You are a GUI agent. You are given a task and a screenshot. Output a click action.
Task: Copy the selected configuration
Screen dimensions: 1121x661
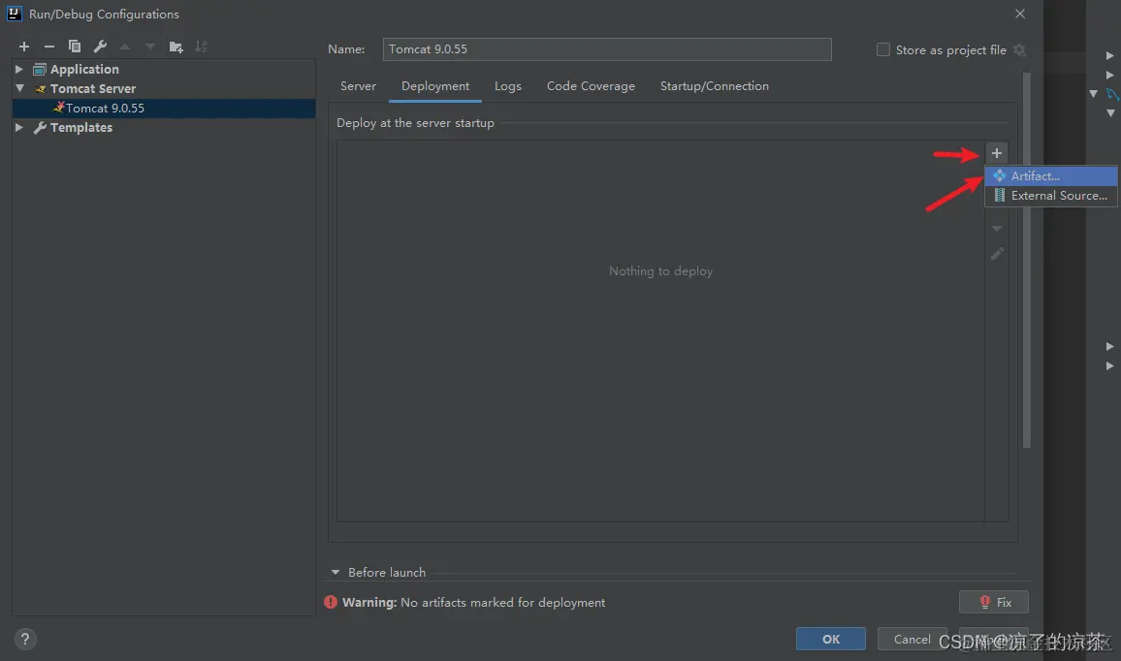(x=75, y=47)
